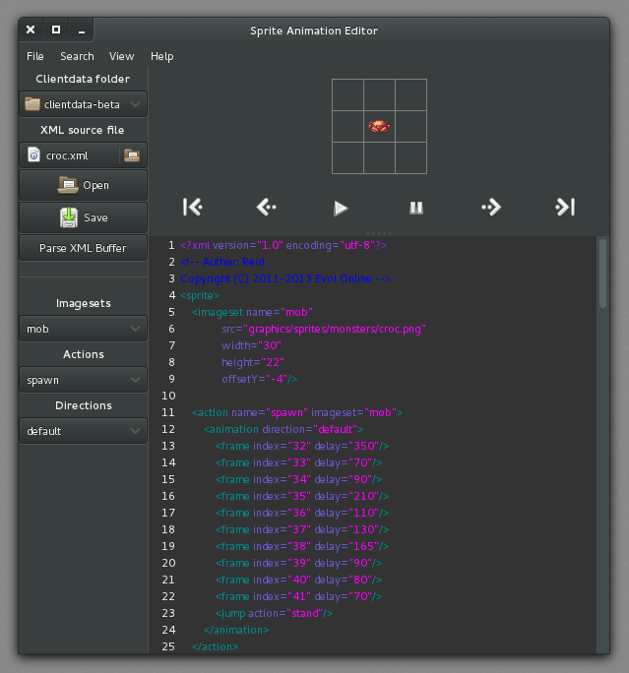The image size is (629, 673).
Task: Pause the animation playback
Action: (x=416, y=208)
